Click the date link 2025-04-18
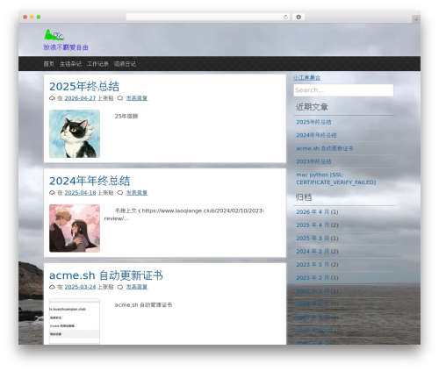This screenshot has height=371, width=439. (80, 193)
